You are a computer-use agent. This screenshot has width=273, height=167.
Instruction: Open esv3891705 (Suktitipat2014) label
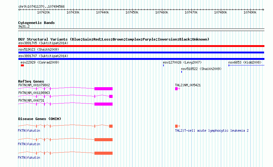tap(43, 43)
